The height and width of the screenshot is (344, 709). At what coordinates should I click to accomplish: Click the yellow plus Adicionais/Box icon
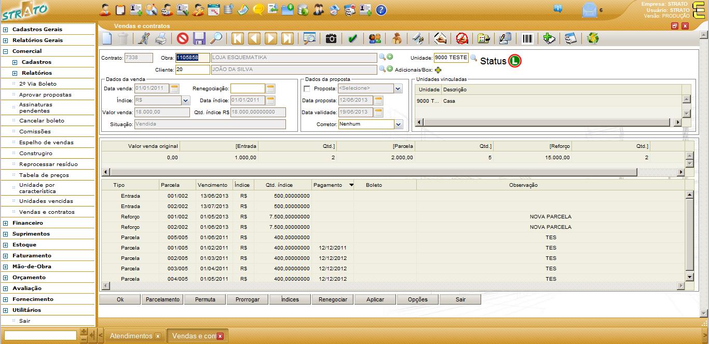point(438,70)
